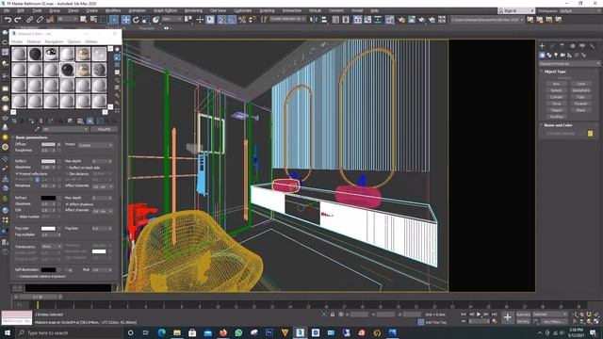Open Material Editor Navigation menu
Image resolution: width=603 pixels, height=339 pixels.
pos(54,41)
